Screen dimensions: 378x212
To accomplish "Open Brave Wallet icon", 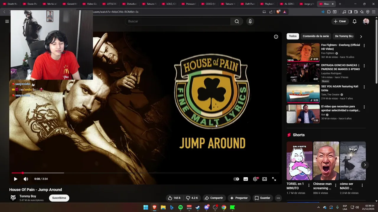I will (x=356, y=12).
